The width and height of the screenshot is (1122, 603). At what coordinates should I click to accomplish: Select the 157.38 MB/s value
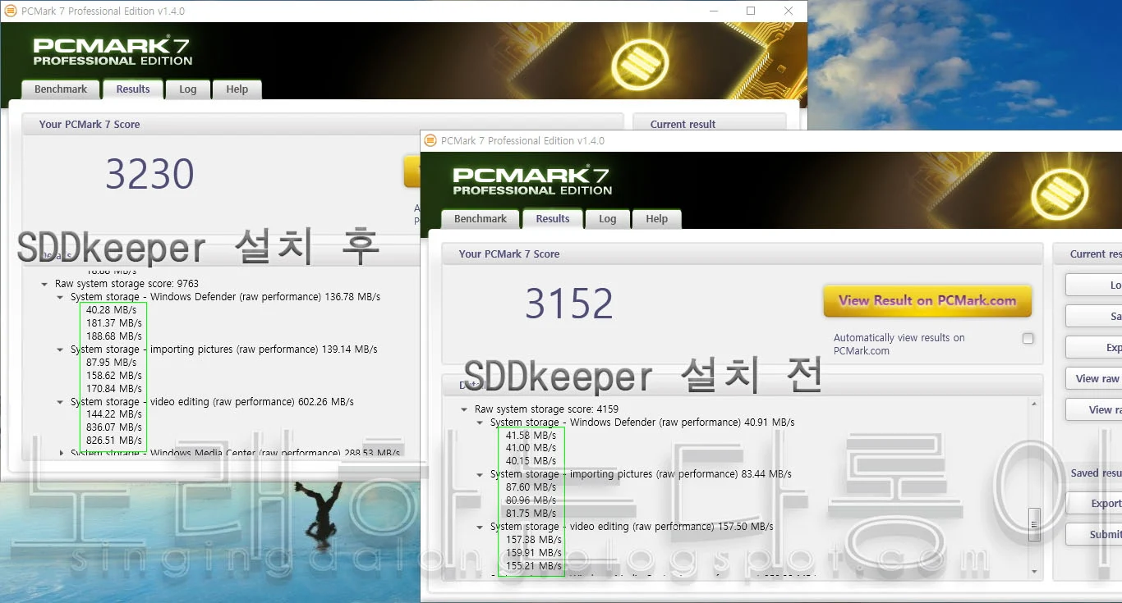pos(534,540)
